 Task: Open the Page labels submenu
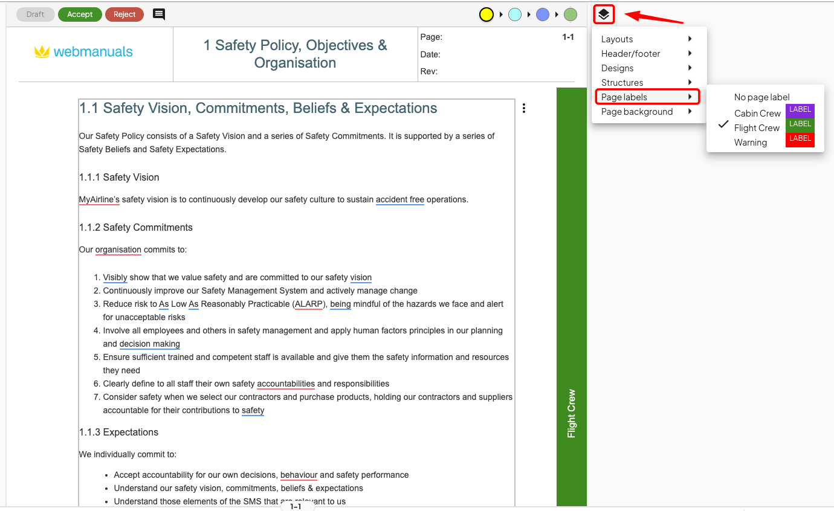pyautogui.click(x=647, y=97)
